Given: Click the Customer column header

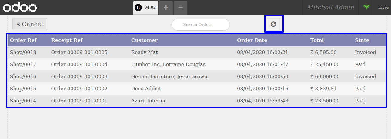Looking at the screenshot, I should click(144, 40).
